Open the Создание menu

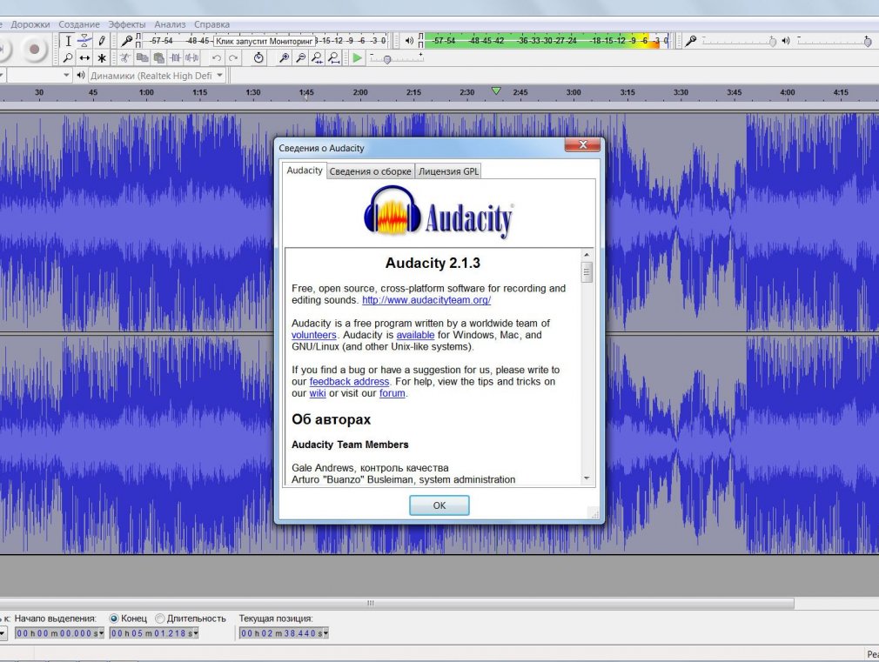point(79,24)
